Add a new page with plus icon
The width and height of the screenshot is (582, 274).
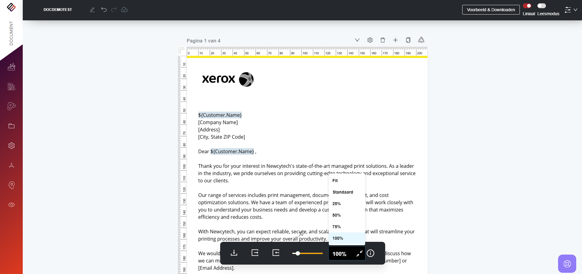395,40
